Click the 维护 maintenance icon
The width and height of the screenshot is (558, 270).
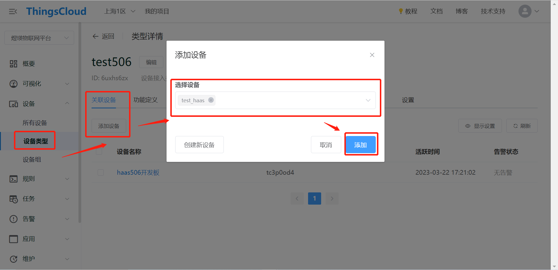click(x=13, y=259)
